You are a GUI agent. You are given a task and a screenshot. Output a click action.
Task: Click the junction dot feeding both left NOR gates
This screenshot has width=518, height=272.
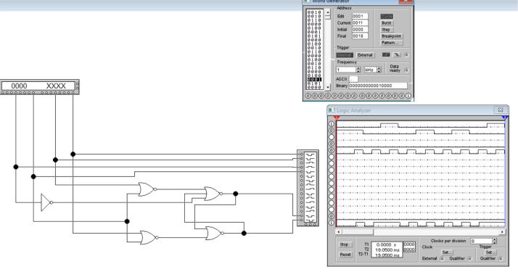click(x=127, y=221)
